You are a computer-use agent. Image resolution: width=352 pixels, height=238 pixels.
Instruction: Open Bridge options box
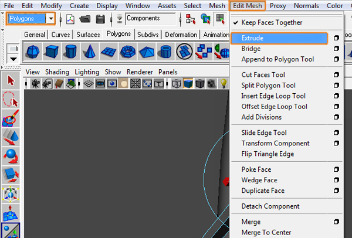[x=336, y=49]
